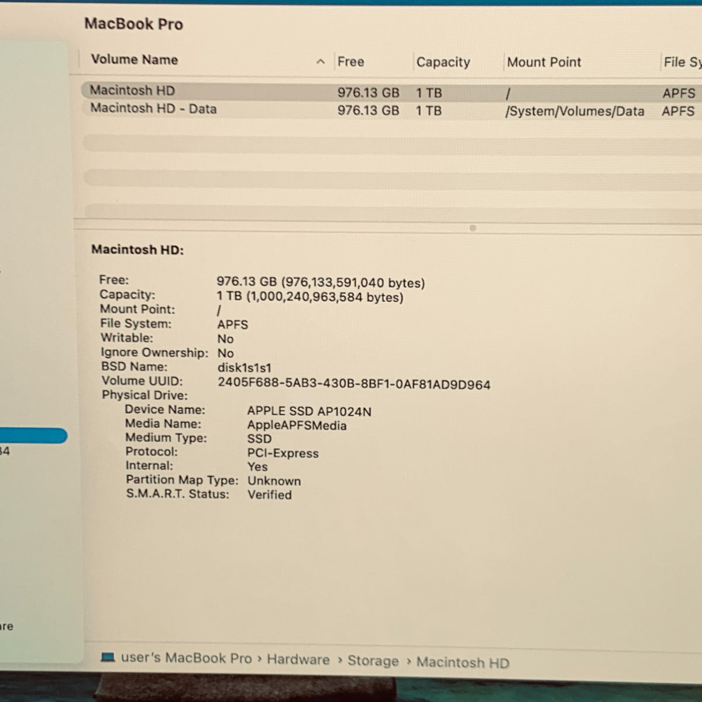Click the Media Name value AppleAPFSMedia
Screen dimensions: 702x702
point(297,426)
